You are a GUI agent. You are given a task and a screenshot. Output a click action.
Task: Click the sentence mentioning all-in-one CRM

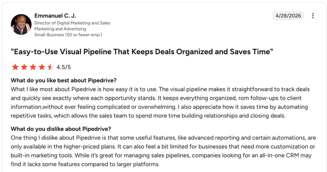[162, 160]
